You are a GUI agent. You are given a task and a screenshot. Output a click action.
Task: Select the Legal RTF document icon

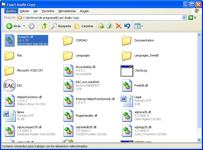click(x=127, y=101)
